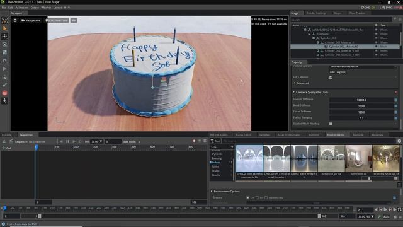Switch to the Materials tab
Viewport: 403px width, 227px height.
click(x=377, y=135)
